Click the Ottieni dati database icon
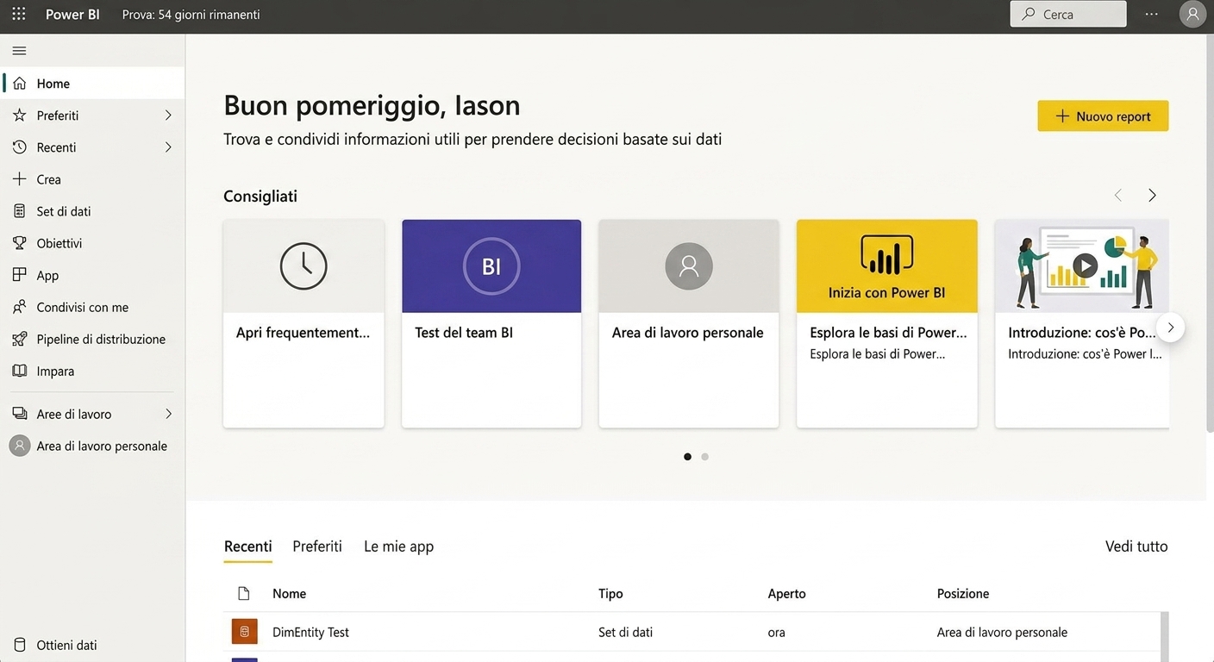1214x662 pixels. pos(20,645)
